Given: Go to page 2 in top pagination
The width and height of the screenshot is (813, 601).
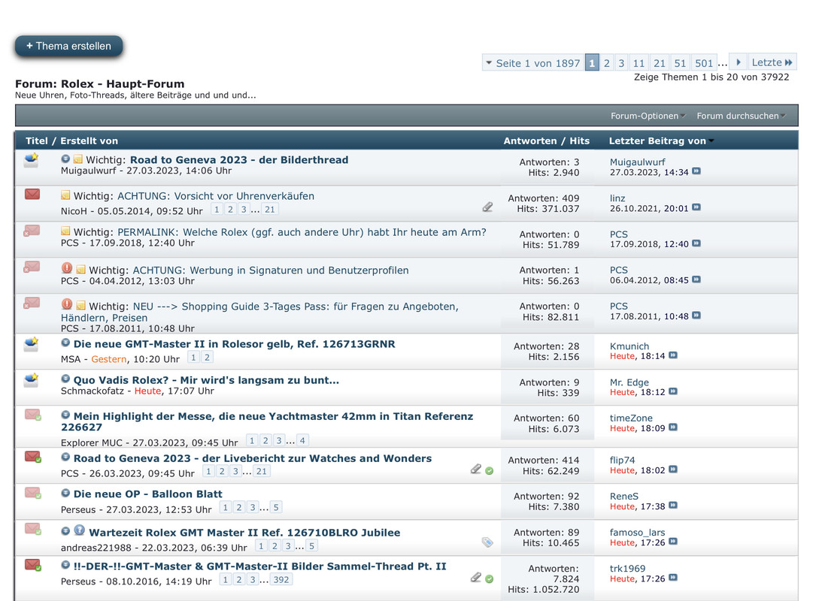Looking at the screenshot, I should pos(607,63).
